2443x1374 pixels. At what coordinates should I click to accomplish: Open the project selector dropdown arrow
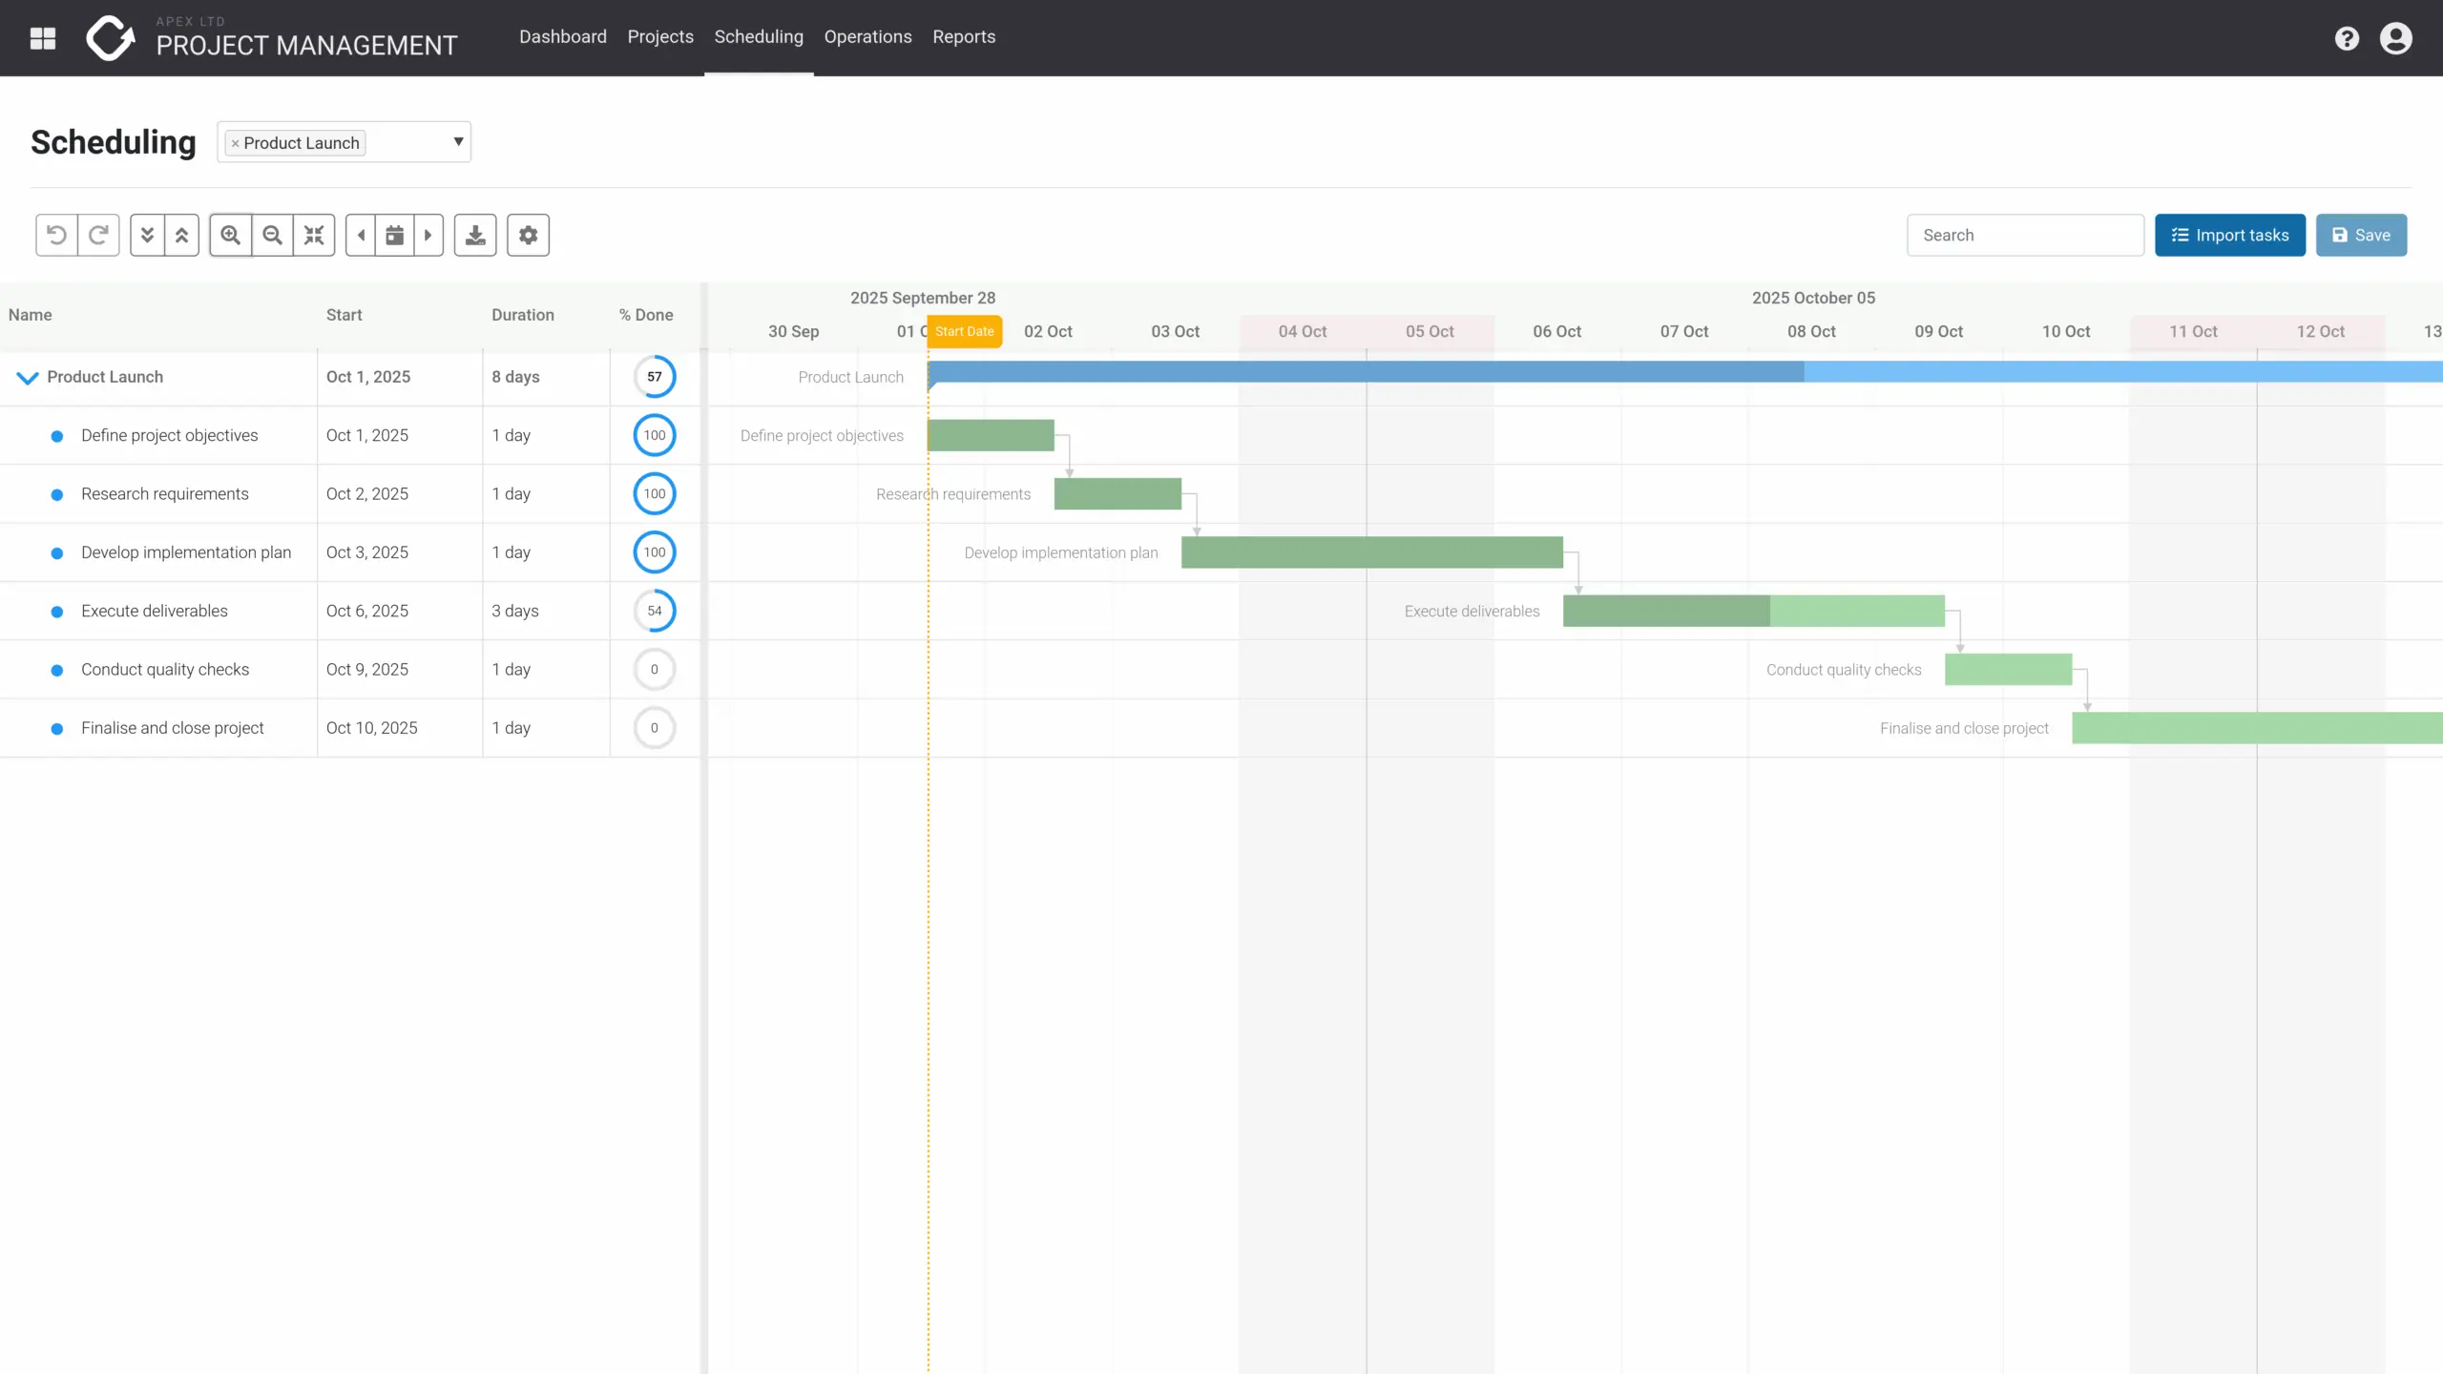point(458,142)
